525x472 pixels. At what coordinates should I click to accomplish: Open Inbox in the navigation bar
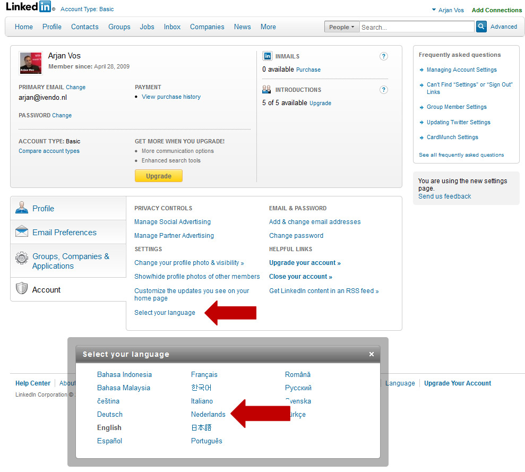[172, 27]
